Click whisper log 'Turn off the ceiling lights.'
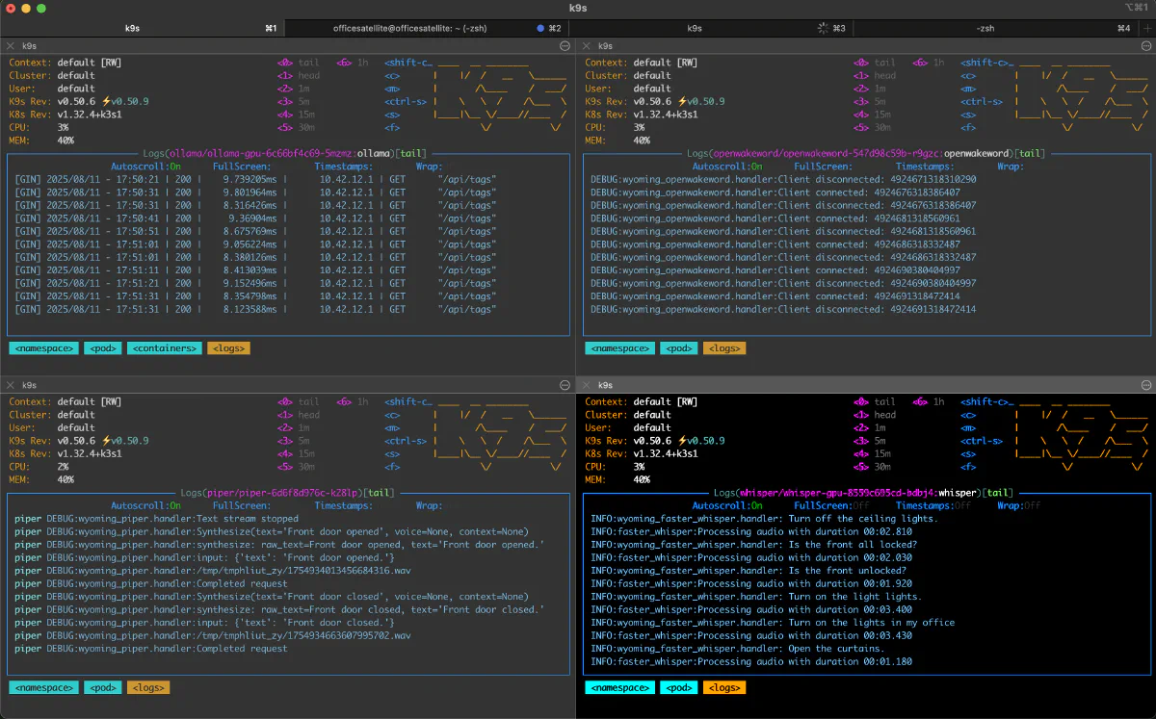The width and height of the screenshot is (1156, 719). (x=863, y=519)
